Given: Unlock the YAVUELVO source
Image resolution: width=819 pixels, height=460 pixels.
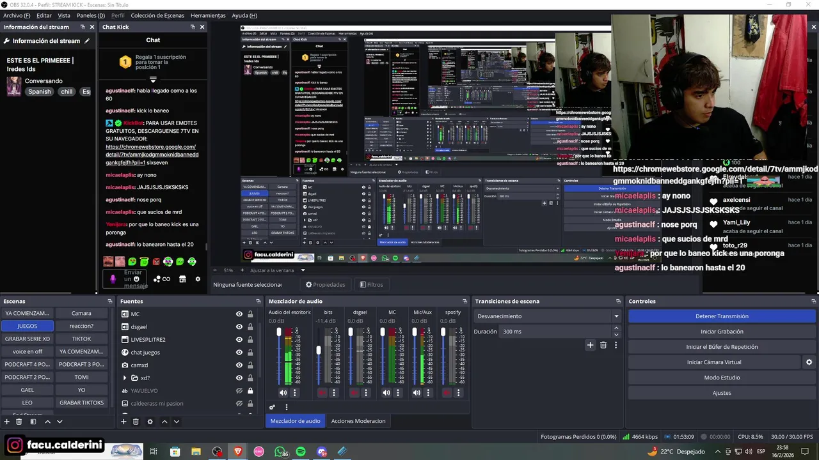Looking at the screenshot, I should (x=250, y=391).
